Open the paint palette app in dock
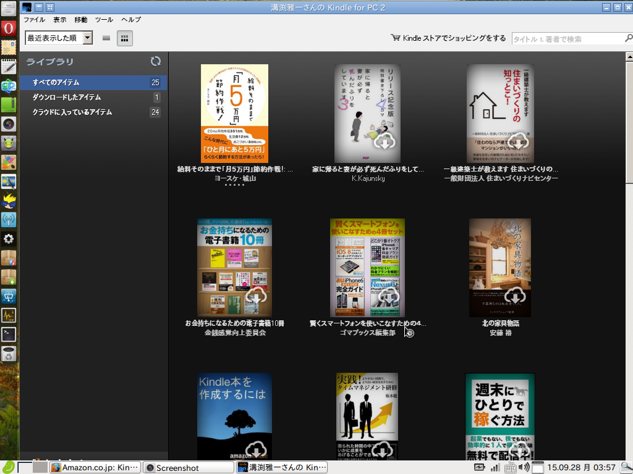633x474 pixels. pos(9,162)
